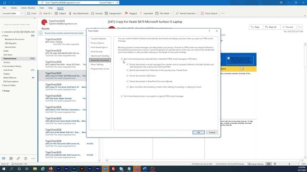
Task: Toggle Warn me before downloading content checkbox
Action: click(128, 87)
